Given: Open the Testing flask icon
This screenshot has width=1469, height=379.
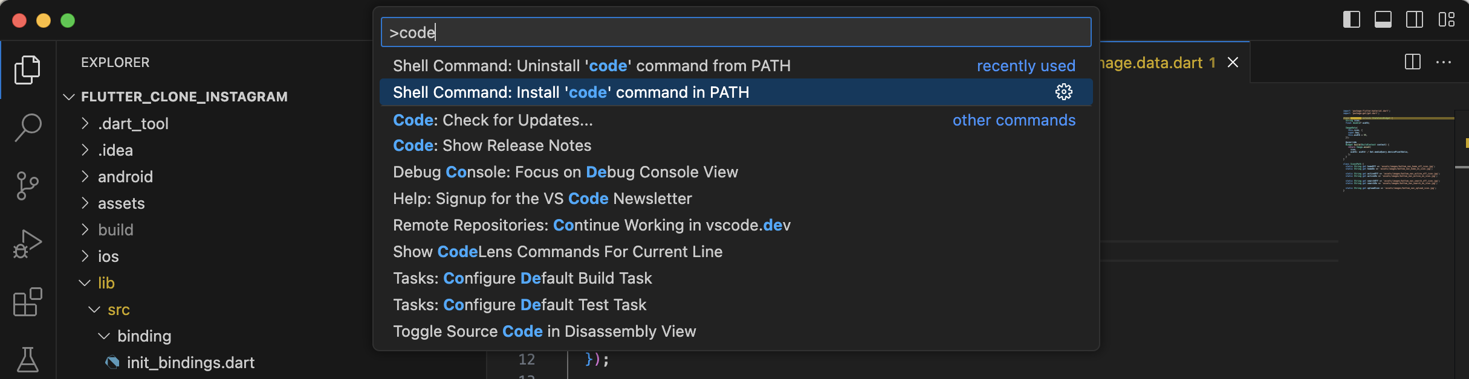Looking at the screenshot, I should coord(27,360).
